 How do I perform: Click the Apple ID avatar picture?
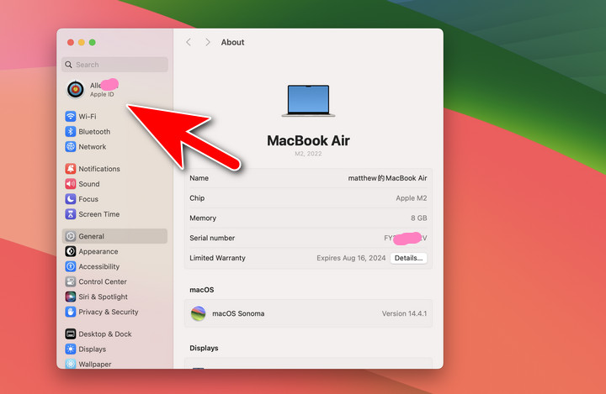pyautogui.click(x=76, y=90)
